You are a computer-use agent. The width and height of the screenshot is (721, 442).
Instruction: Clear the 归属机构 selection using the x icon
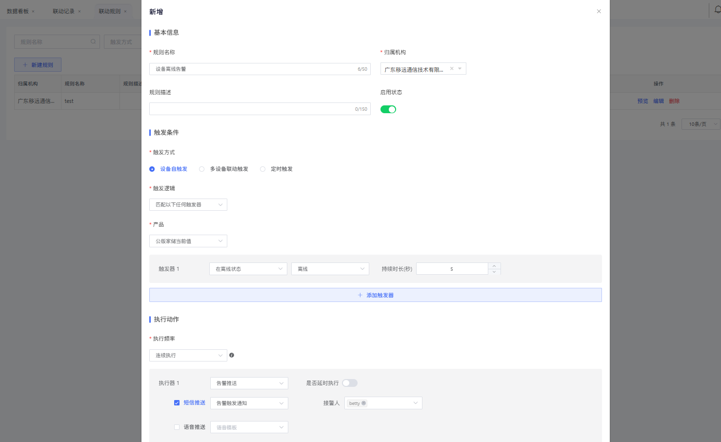(452, 69)
